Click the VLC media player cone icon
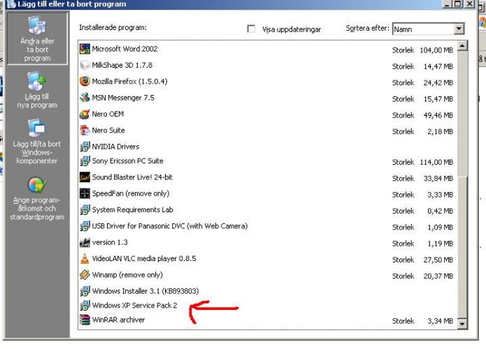The image size is (486, 349). tap(85, 259)
